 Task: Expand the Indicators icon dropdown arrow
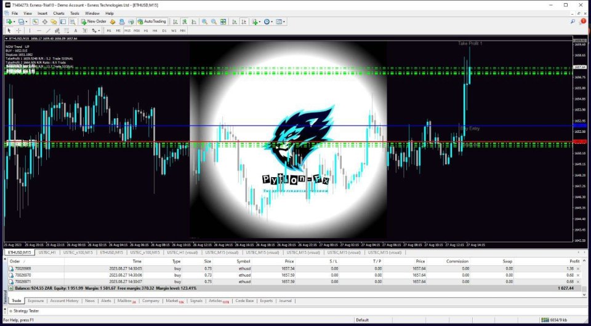pyautogui.click(x=260, y=22)
